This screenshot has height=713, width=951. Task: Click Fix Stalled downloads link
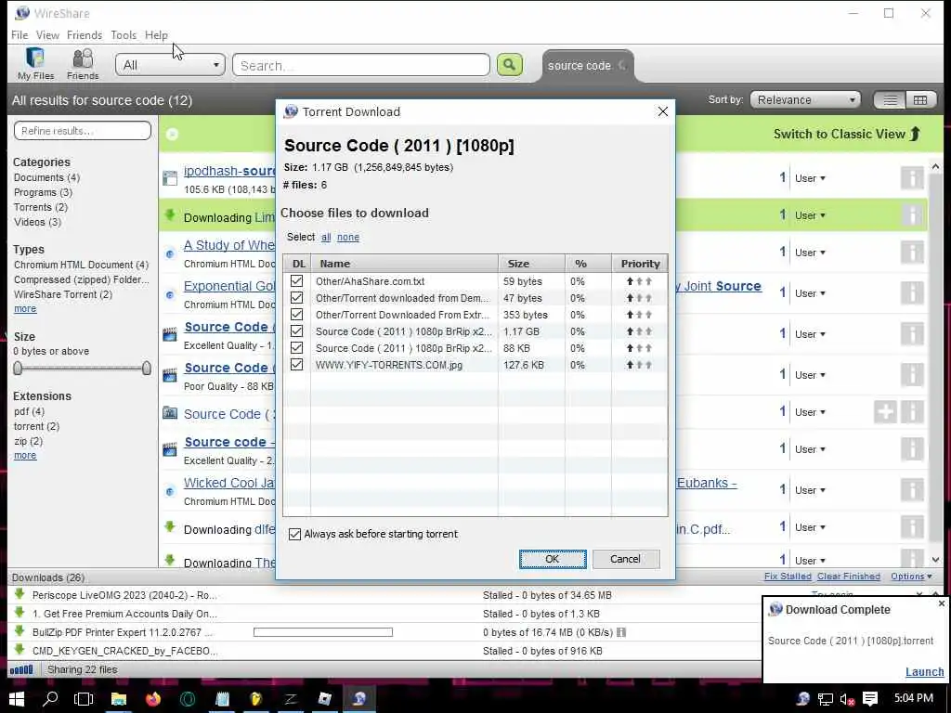pos(788,576)
